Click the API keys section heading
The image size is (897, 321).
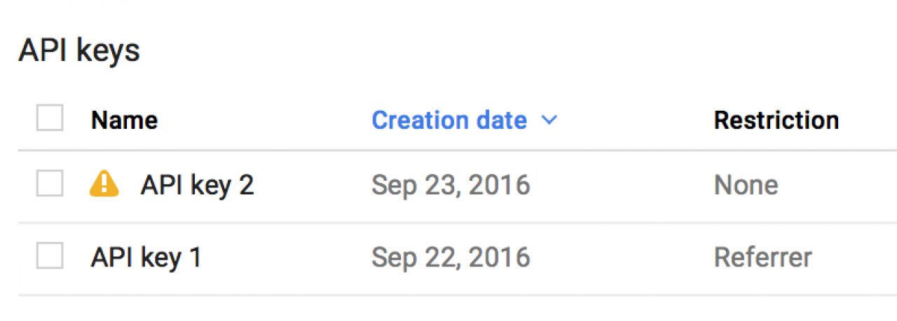click(x=79, y=51)
